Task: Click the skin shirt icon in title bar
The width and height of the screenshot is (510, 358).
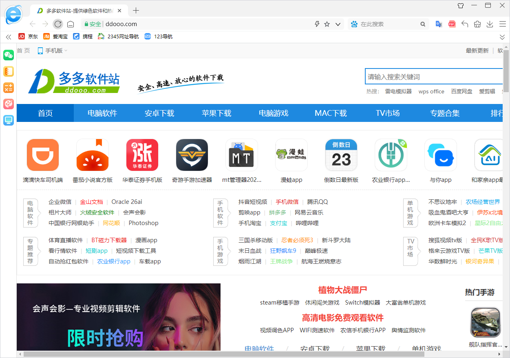Action: 461,6
